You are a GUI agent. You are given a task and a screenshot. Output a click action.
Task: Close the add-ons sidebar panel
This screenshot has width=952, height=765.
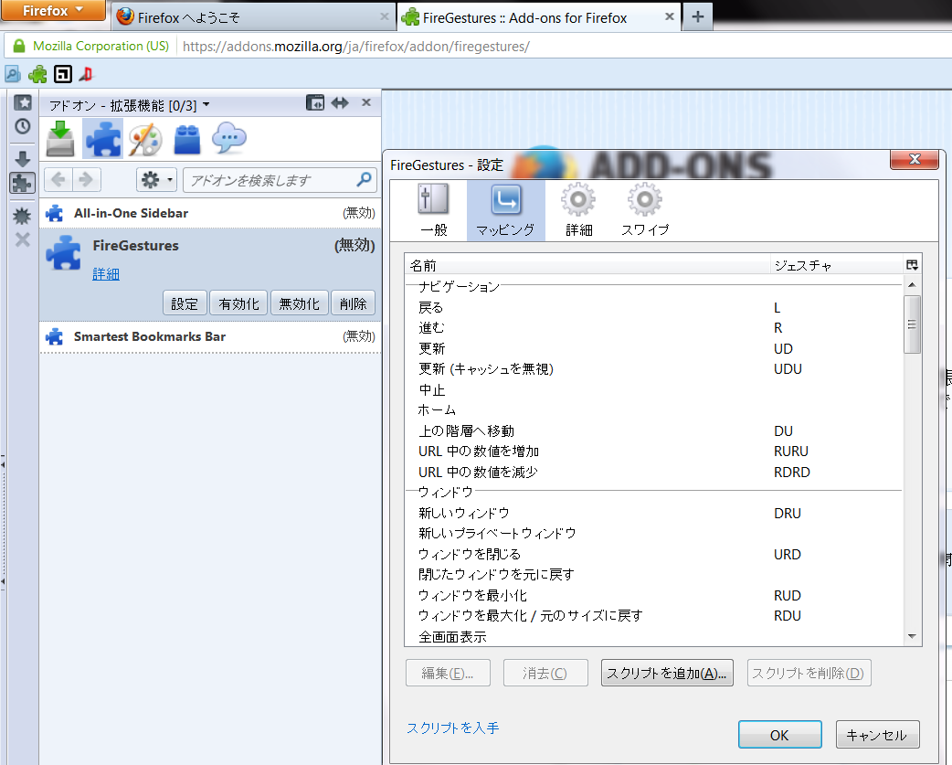[x=366, y=102]
